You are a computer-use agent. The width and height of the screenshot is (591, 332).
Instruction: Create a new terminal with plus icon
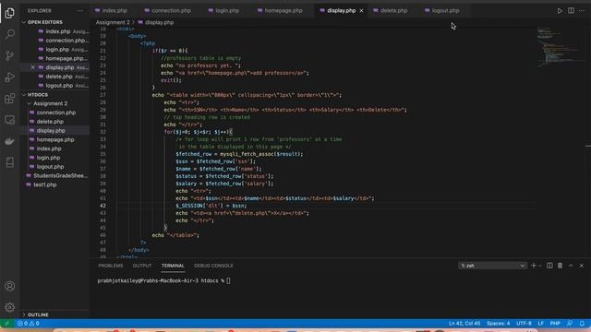pyautogui.click(x=534, y=266)
